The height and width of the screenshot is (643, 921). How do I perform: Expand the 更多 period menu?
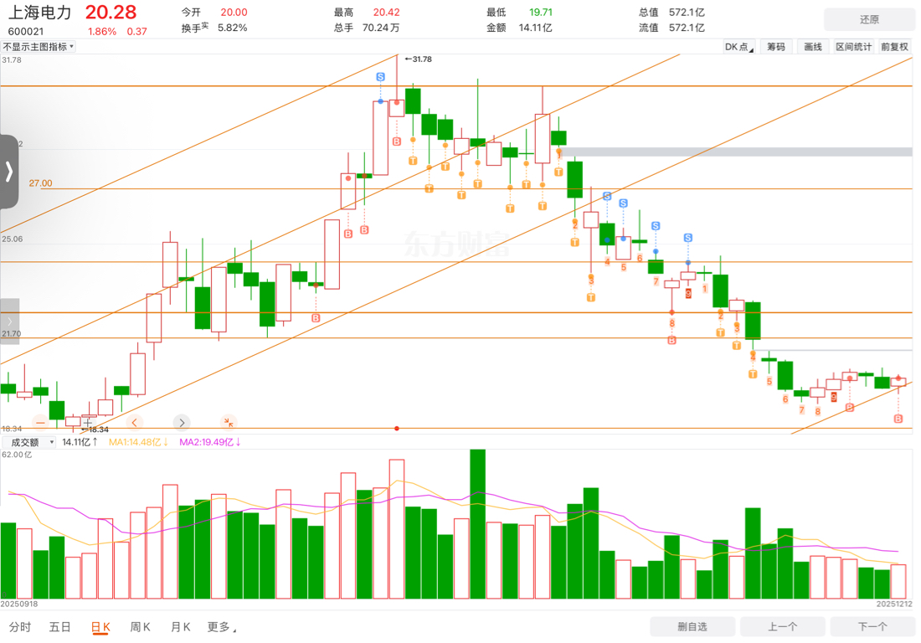tap(221, 627)
